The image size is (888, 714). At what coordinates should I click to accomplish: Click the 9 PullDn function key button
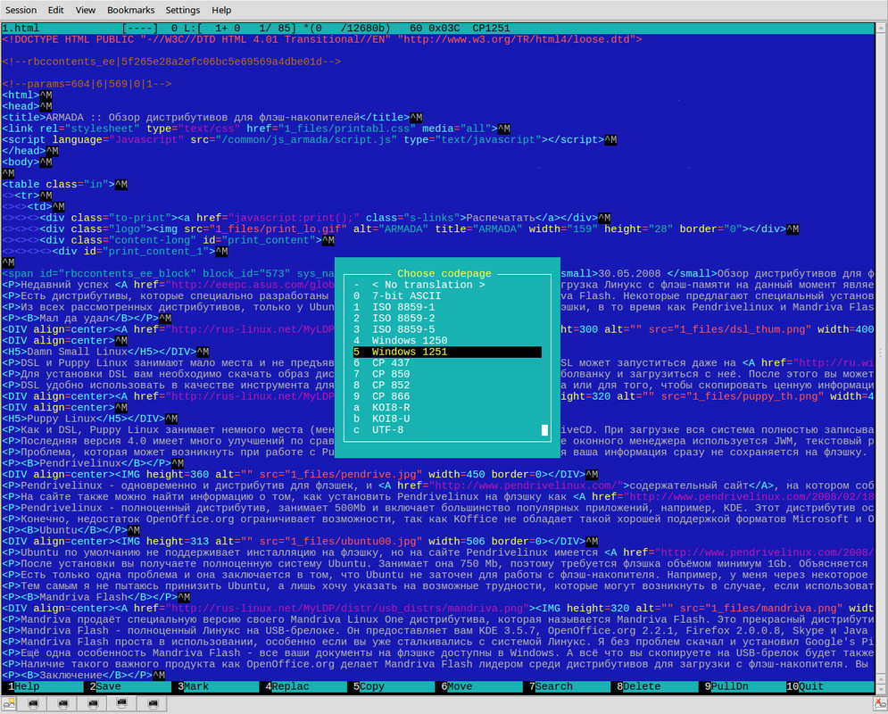(x=745, y=686)
